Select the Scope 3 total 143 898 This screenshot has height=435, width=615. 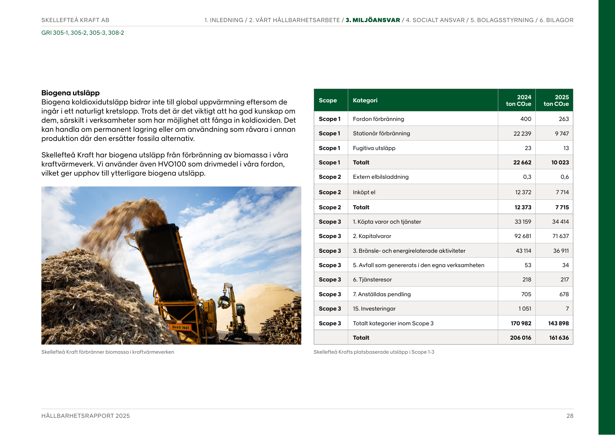click(559, 324)
